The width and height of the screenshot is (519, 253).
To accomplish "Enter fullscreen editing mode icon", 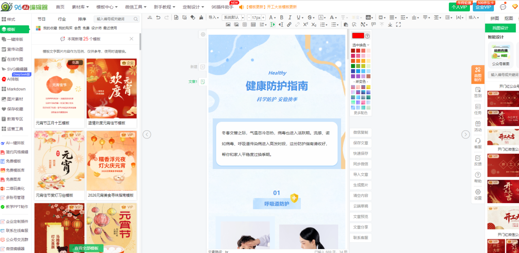I will [x=399, y=25].
